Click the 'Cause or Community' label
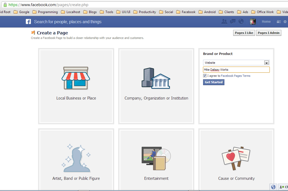 pyautogui.click(x=236, y=178)
